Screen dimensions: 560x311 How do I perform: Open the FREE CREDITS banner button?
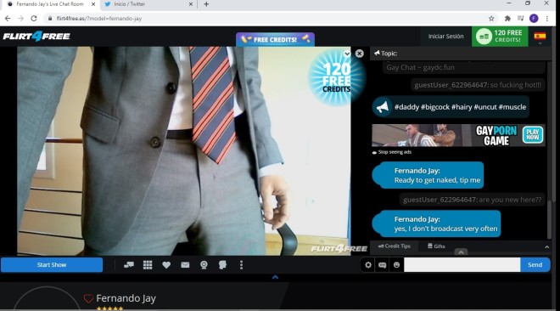click(x=275, y=39)
